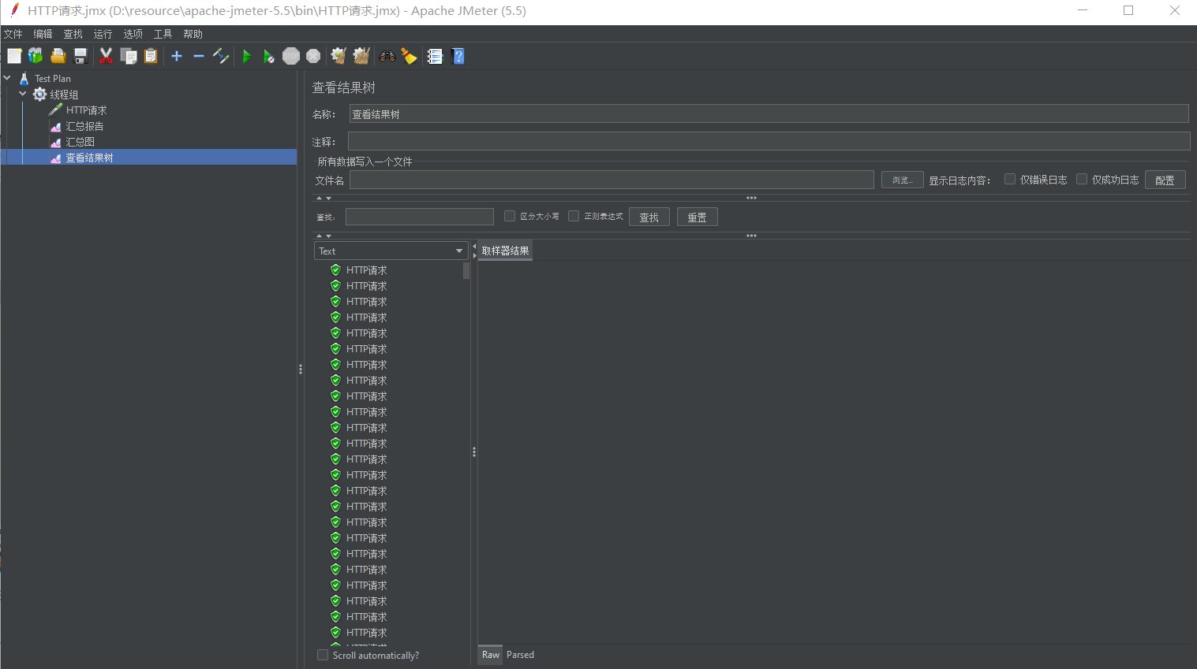
Task: Select 汇总报告 listener in tree
Action: (x=84, y=126)
